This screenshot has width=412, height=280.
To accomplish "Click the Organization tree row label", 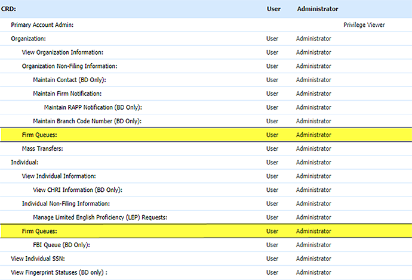I will (x=29, y=39).
